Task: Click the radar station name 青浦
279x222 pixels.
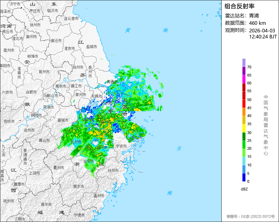Action: click(x=254, y=16)
